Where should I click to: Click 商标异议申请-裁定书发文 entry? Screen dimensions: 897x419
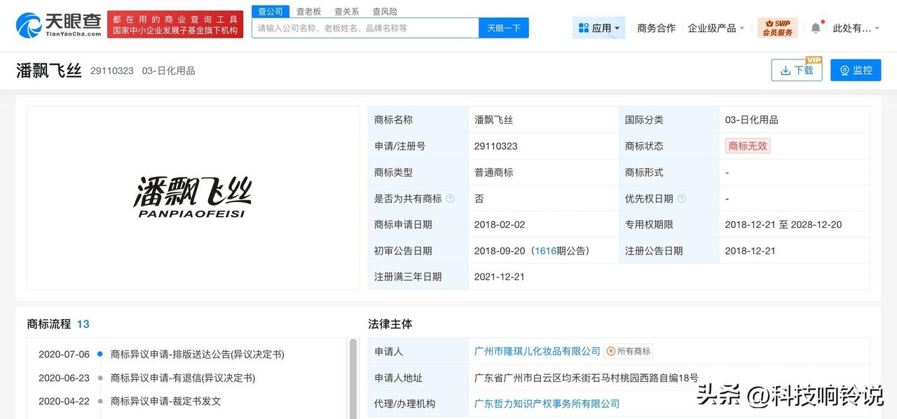(166, 402)
